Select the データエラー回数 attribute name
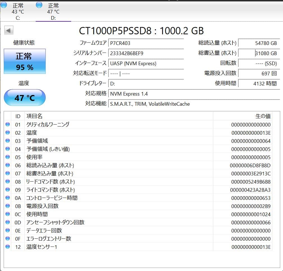 44,231
